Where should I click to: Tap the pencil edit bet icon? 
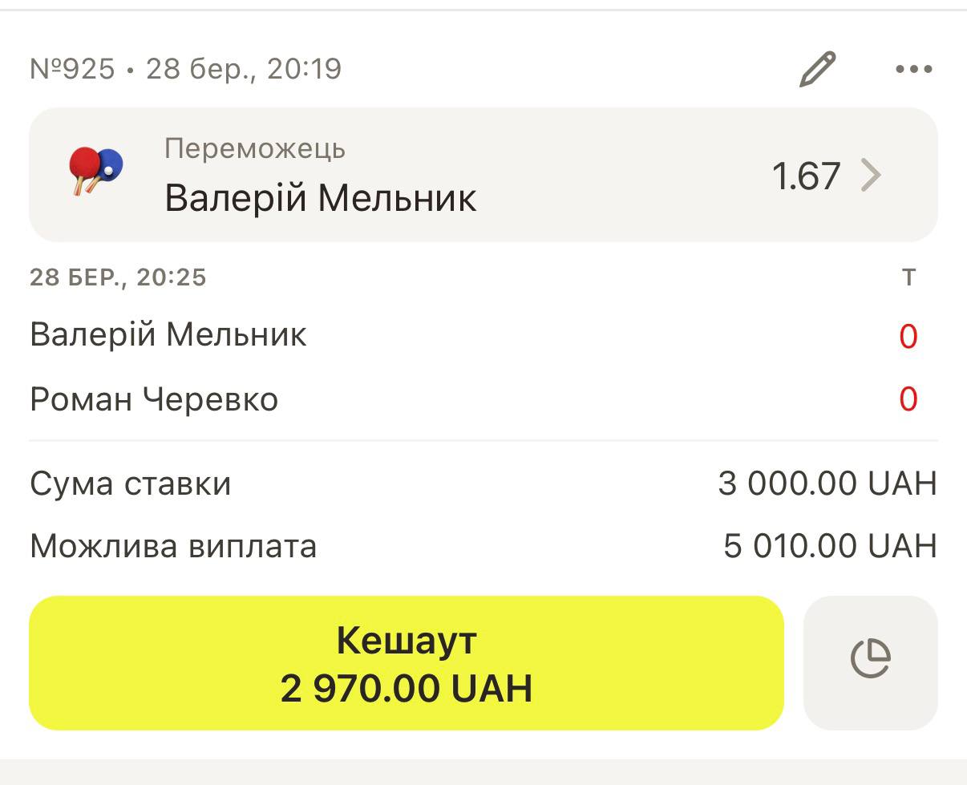coord(817,69)
